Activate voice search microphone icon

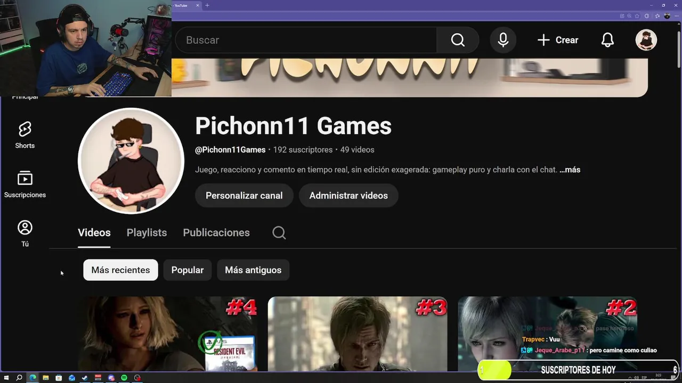tap(503, 40)
